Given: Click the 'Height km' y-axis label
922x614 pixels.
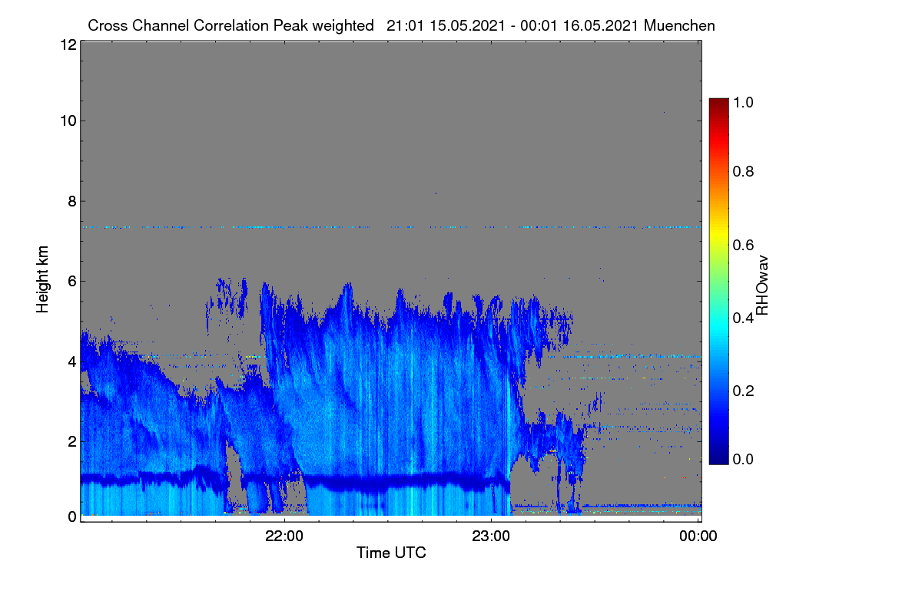Looking at the screenshot, I should (x=42, y=280).
